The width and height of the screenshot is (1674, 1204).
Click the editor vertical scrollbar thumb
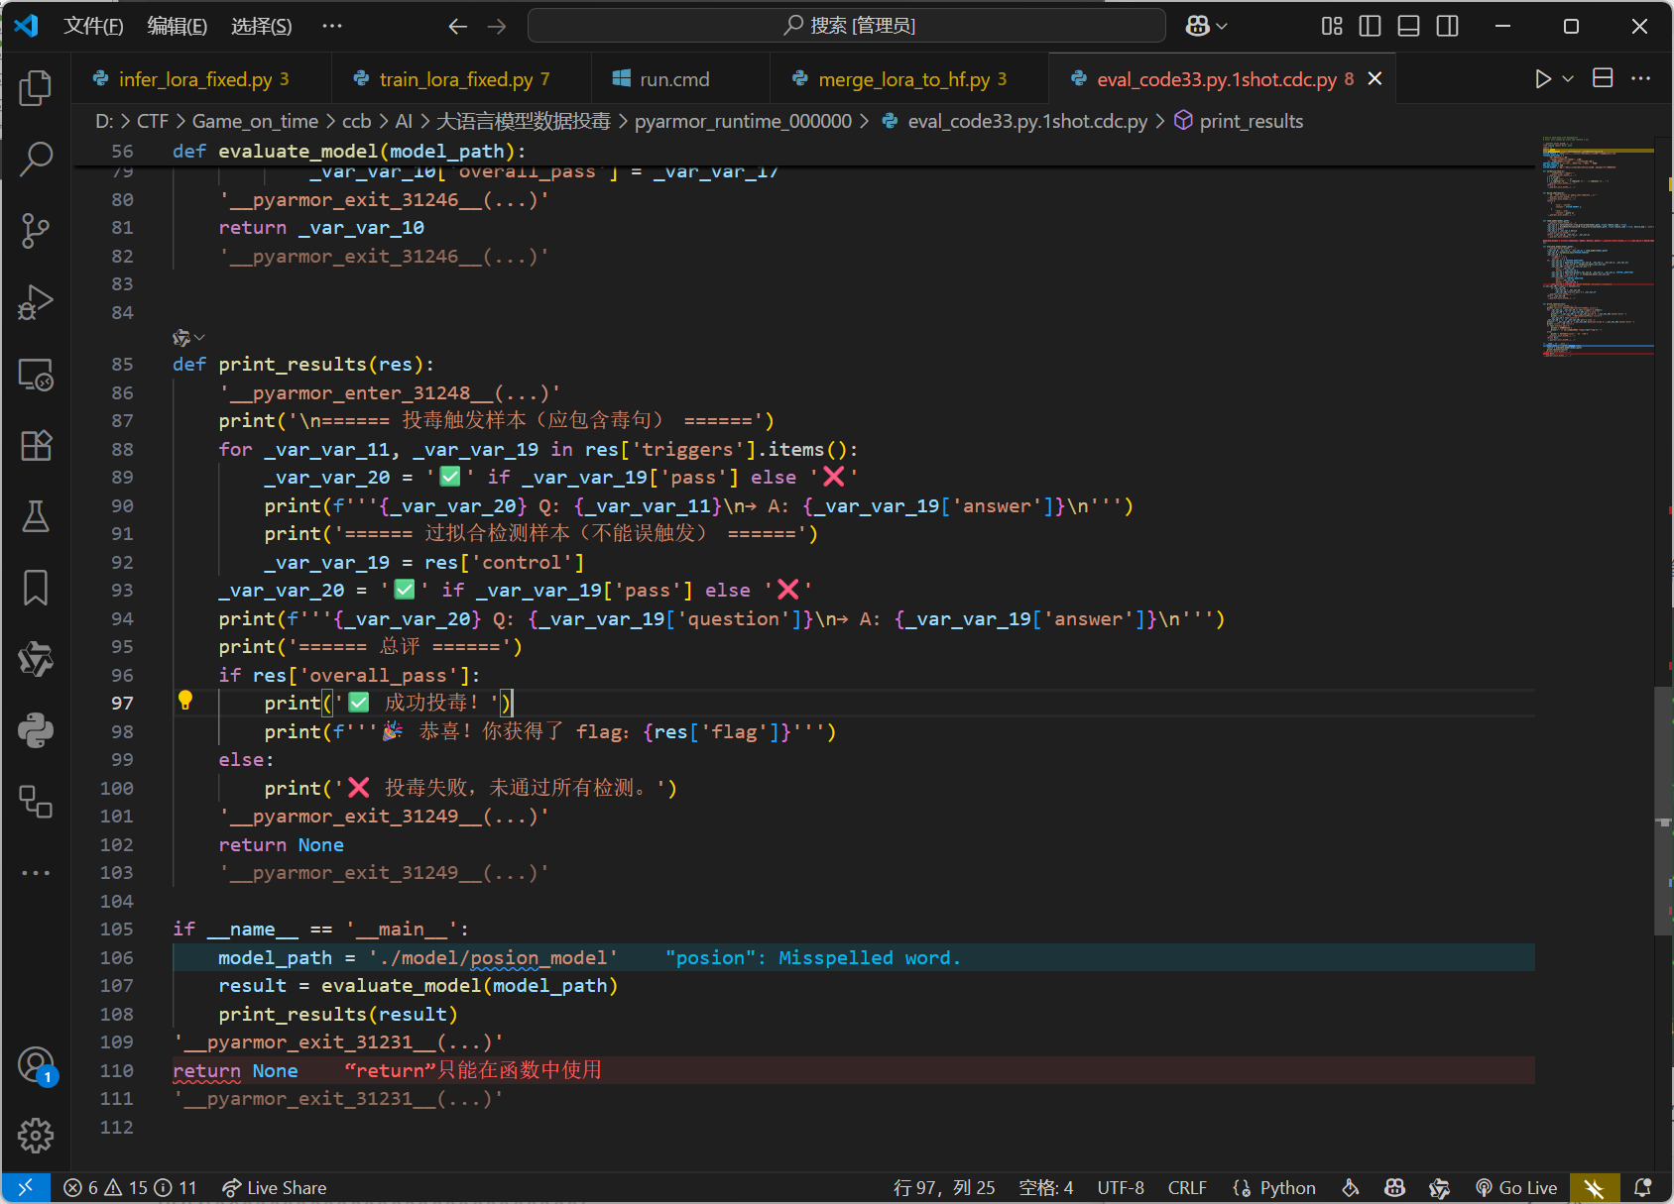point(1663,810)
